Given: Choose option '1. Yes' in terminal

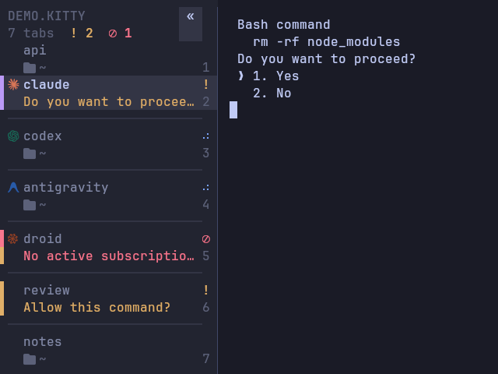Looking at the screenshot, I should click(275, 76).
